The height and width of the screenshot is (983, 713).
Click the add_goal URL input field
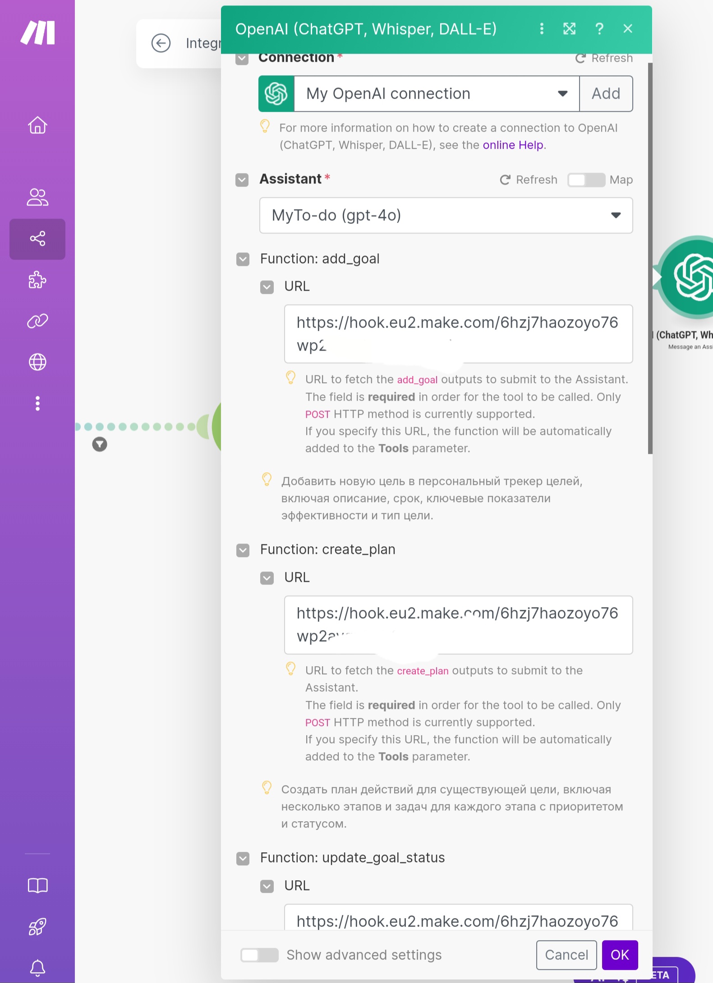coord(458,334)
